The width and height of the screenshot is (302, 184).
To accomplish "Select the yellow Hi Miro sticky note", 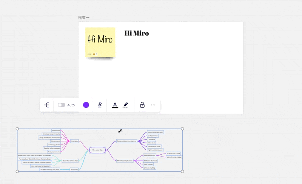I will [100, 42].
